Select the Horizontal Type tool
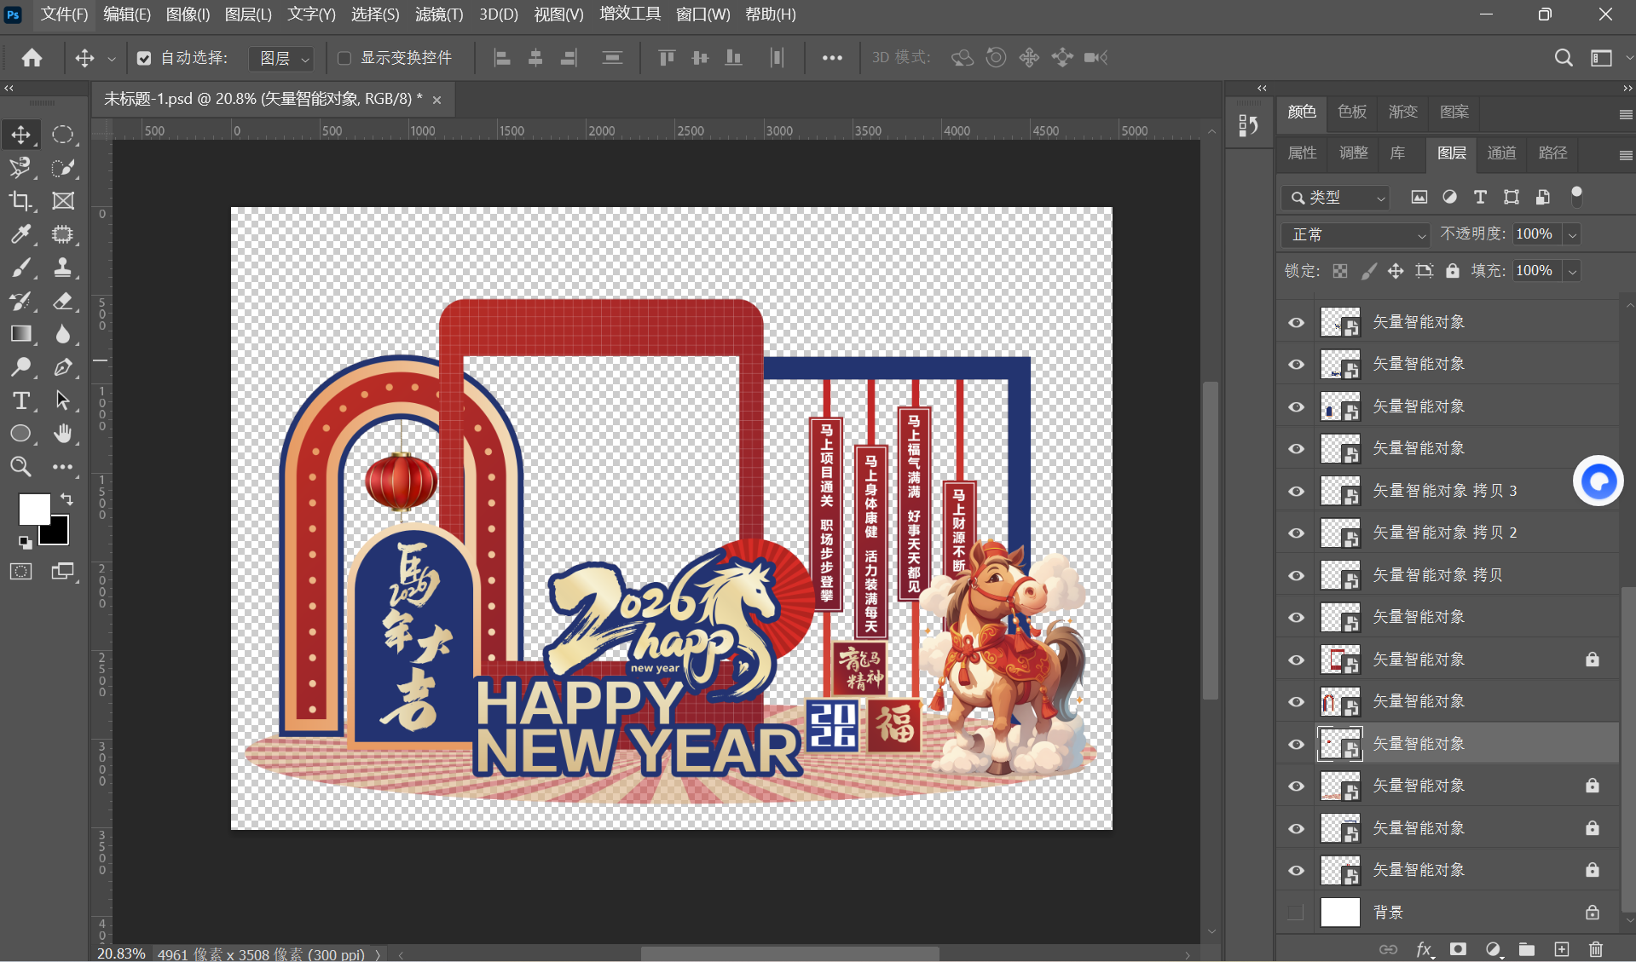The image size is (1636, 962). 20,400
